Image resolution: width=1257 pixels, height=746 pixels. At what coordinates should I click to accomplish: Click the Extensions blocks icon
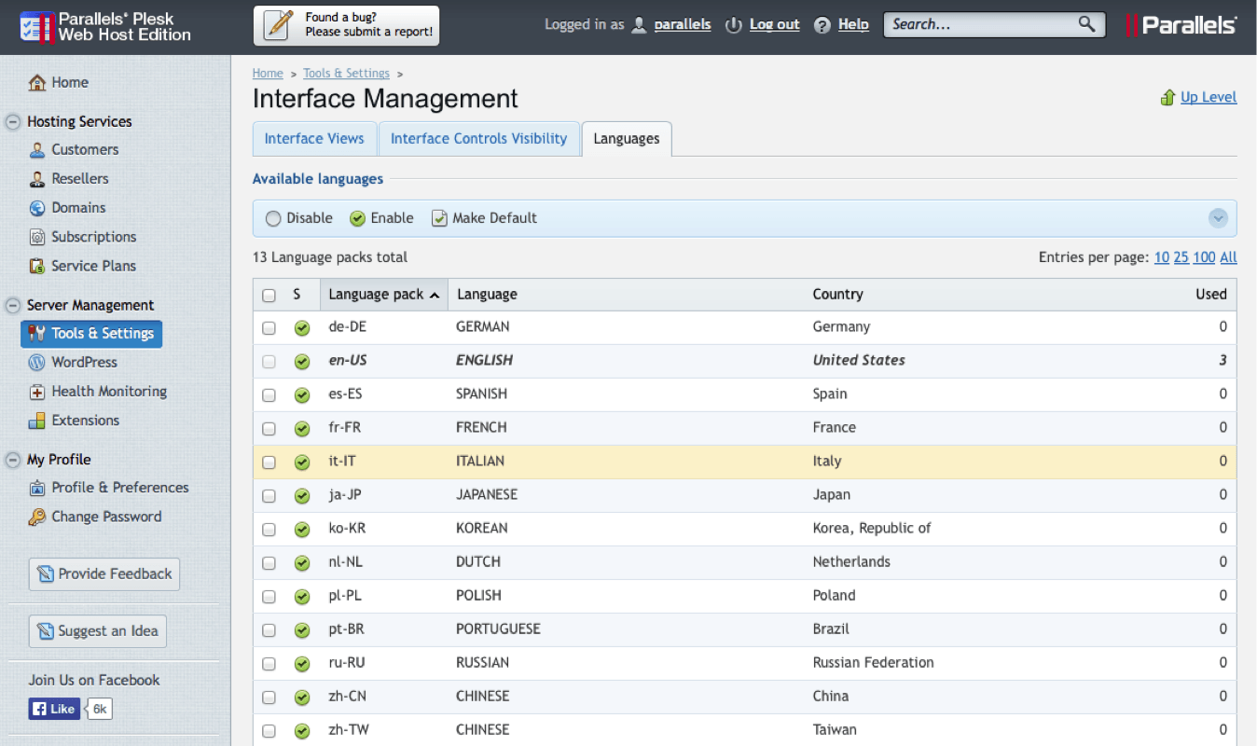(37, 421)
